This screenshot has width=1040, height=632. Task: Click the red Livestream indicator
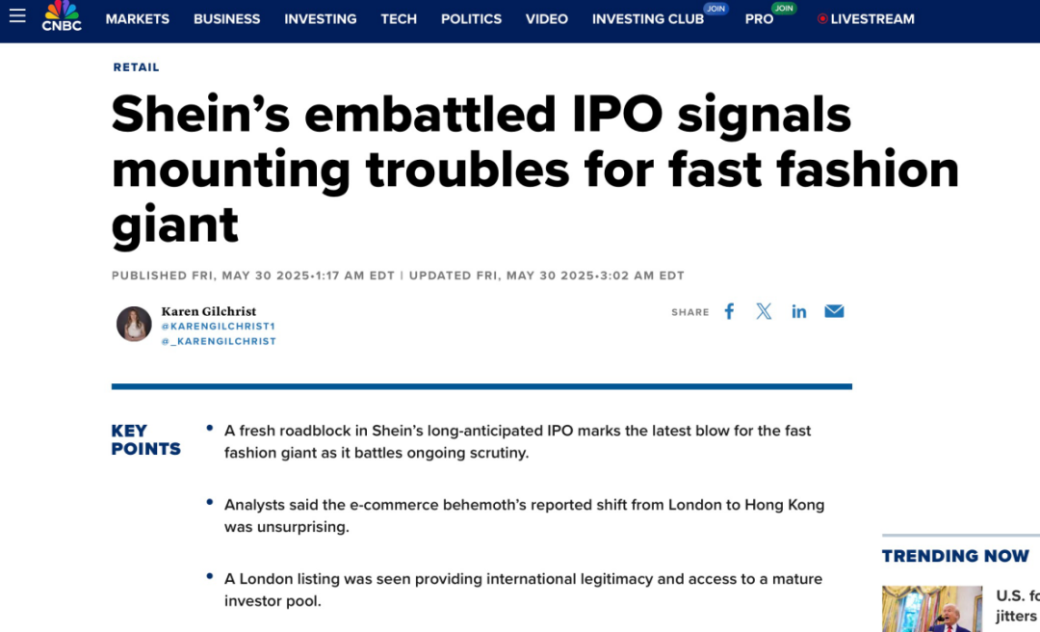[821, 19]
